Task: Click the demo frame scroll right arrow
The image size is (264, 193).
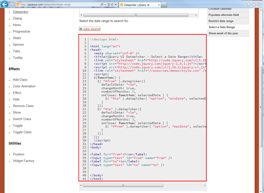Action: coord(196,15)
